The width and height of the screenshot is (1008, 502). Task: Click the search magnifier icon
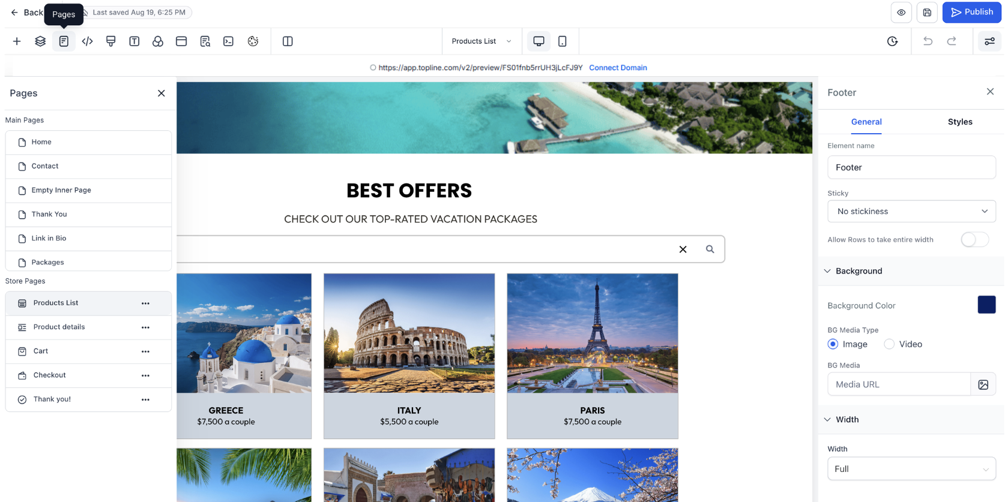coord(710,249)
